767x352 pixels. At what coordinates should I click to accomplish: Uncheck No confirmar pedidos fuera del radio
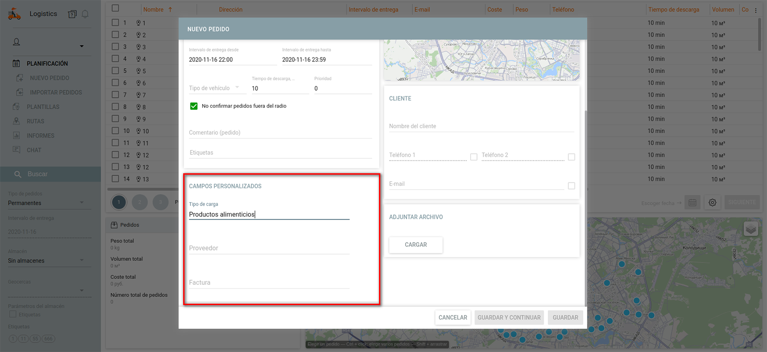click(194, 106)
